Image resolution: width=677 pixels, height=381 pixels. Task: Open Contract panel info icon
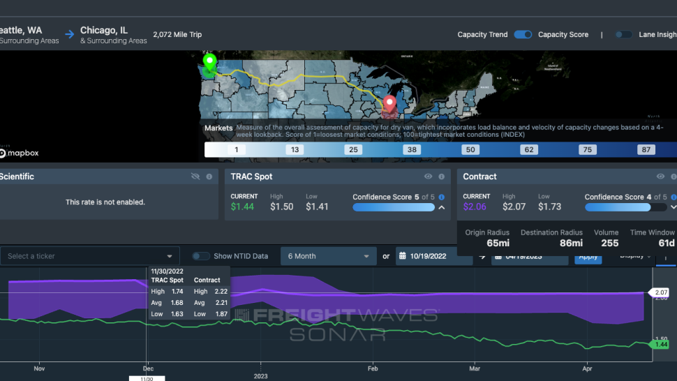coord(674,177)
